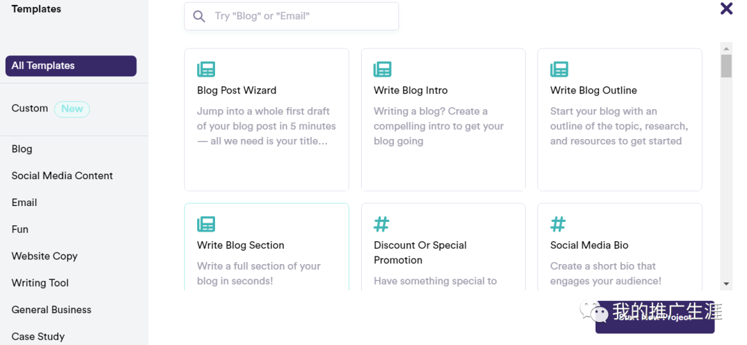Click the template search input field
This screenshot has height=345, width=747.
[x=292, y=16]
